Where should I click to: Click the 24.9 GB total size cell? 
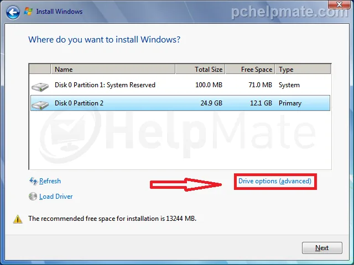211,103
